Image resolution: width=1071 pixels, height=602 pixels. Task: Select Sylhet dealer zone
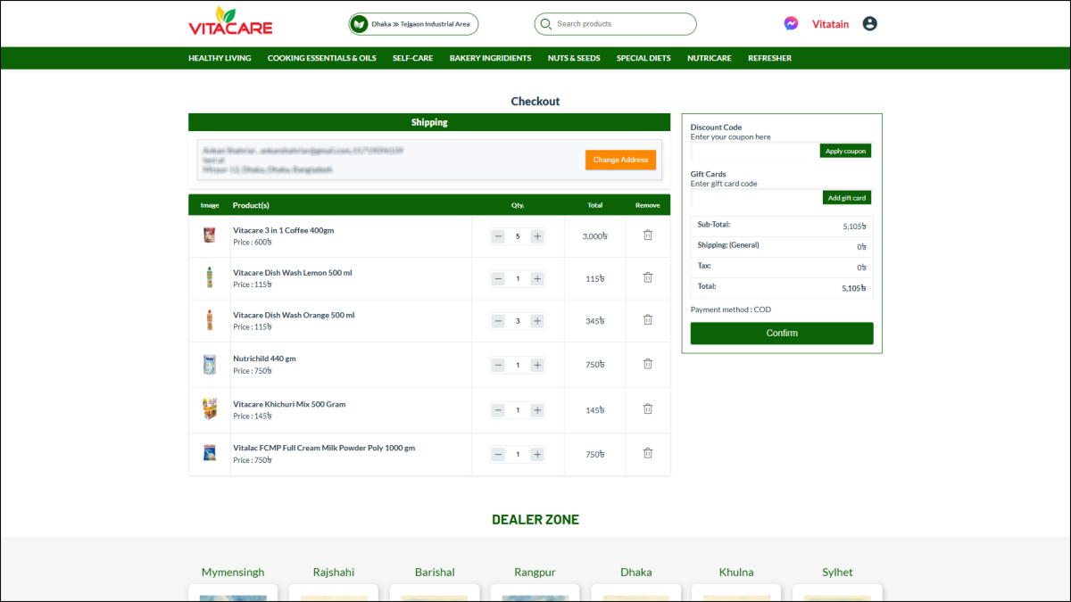coord(837,572)
